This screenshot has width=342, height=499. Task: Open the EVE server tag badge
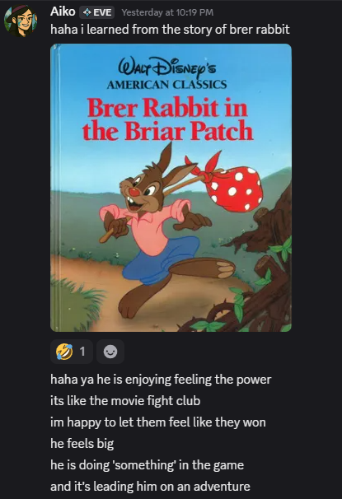tap(96, 12)
